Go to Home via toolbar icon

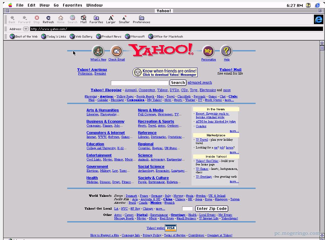[61, 19]
